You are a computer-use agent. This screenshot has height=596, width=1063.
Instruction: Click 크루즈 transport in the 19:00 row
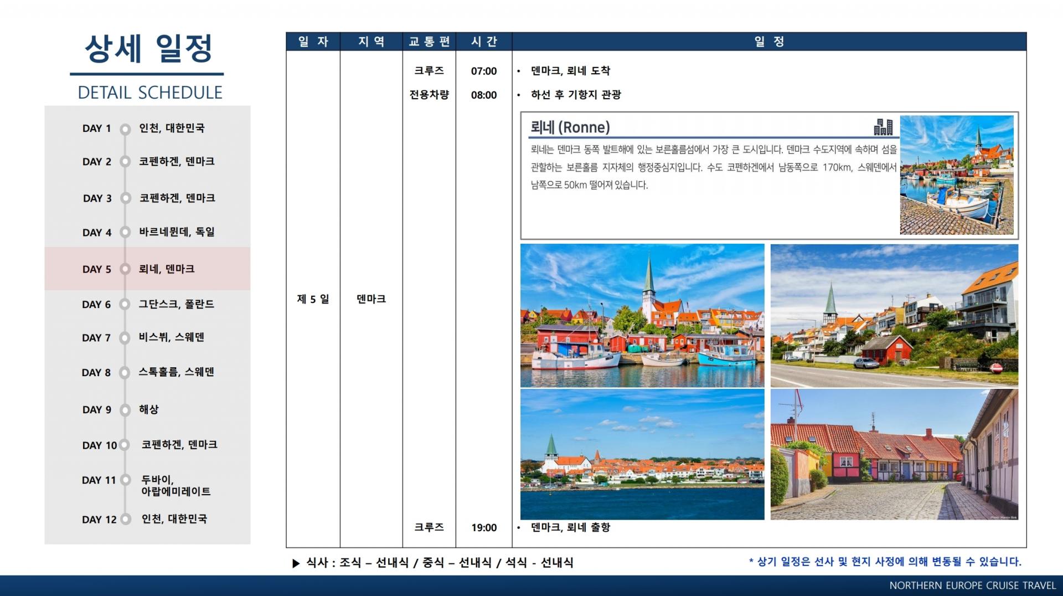click(x=429, y=527)
